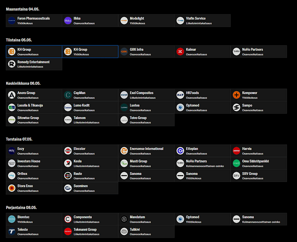Open the Suominen Osavuosikatsaus card
The height and width of the screenshot is (242, 297).
coord(90,188)
